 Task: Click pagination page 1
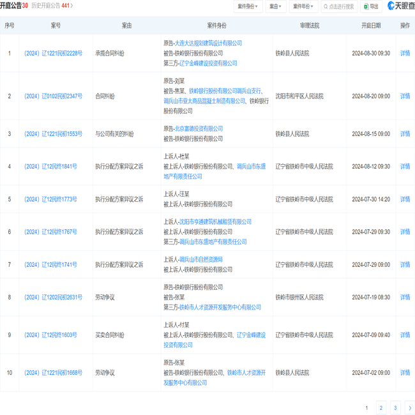point(366,408)
